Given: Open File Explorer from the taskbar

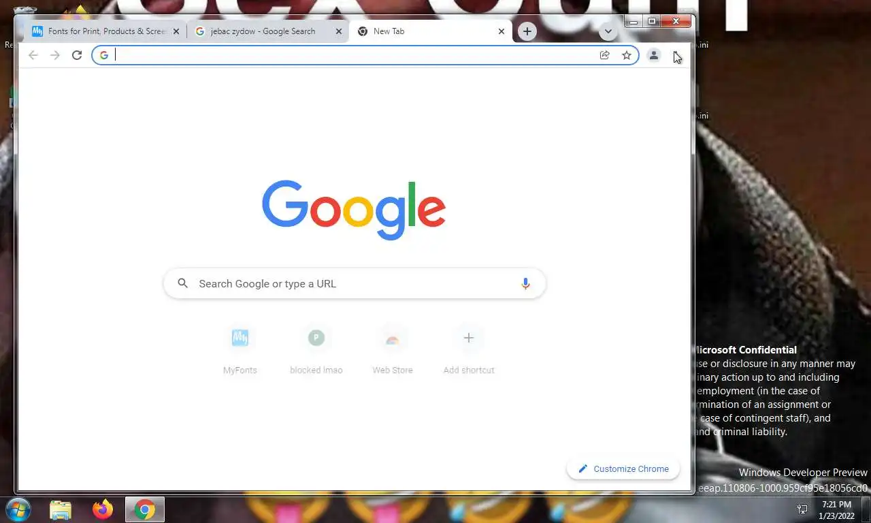Looking at the screenshot, I should click(x=61, y=509).
